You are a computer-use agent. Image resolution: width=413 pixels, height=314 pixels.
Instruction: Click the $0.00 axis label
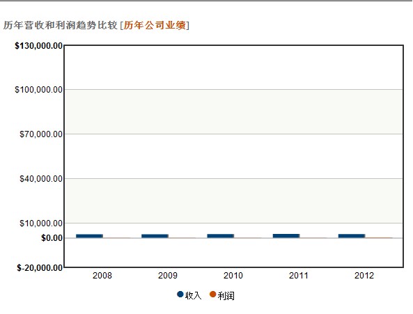pyautogui.click(x=52, y=238)
